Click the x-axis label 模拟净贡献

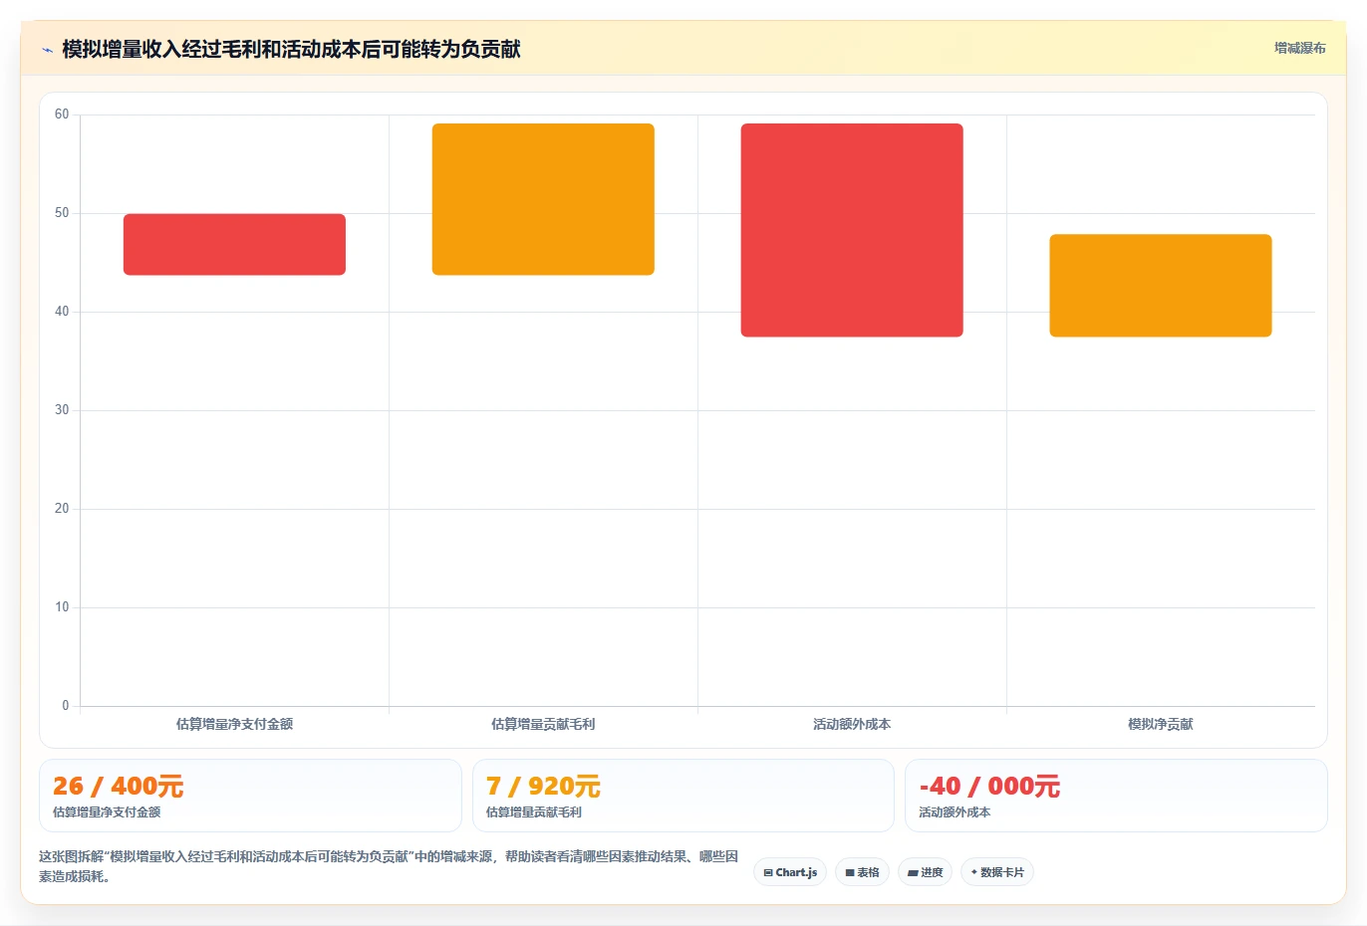[x=1161, y=724]
